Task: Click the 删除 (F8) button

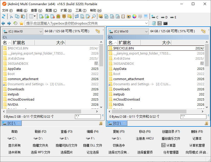Action: 197,132
